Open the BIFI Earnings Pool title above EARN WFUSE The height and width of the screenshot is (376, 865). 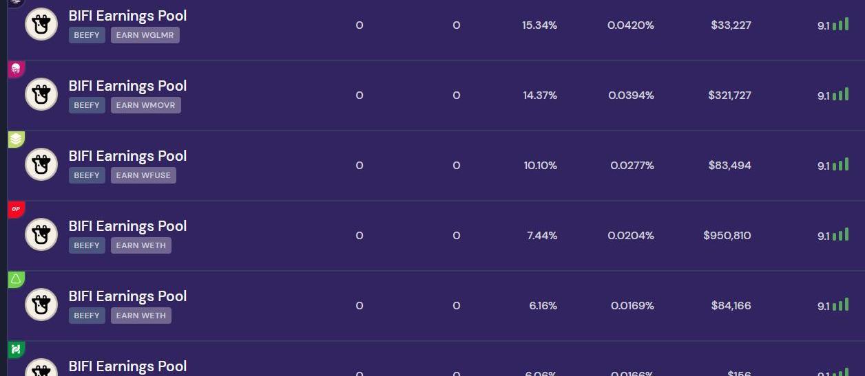tap(127, 156)
